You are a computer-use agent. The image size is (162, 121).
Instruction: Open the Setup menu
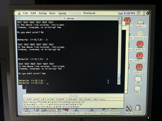tap(43, 13)
